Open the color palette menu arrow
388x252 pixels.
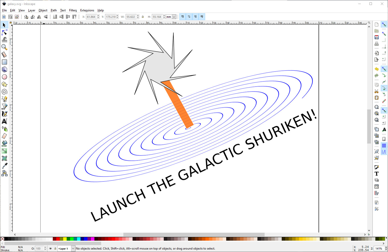point(384,243)
